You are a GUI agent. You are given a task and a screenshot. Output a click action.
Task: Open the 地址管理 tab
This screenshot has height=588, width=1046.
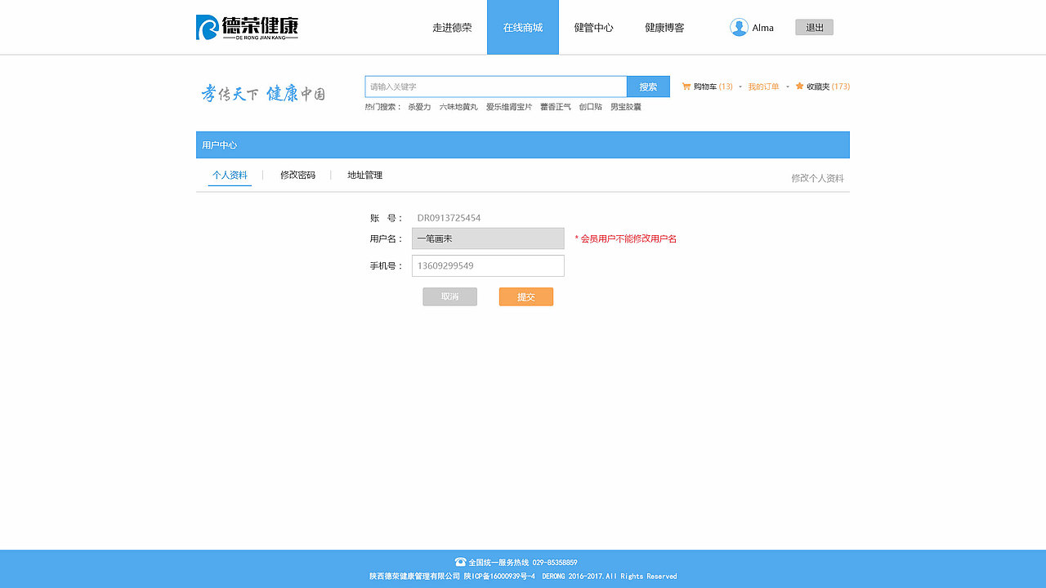pyautogui.click(x=364, y=175)
